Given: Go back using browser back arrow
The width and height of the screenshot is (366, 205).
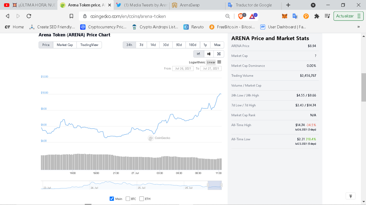Looking at the screenshot, I should coord(7,16).
